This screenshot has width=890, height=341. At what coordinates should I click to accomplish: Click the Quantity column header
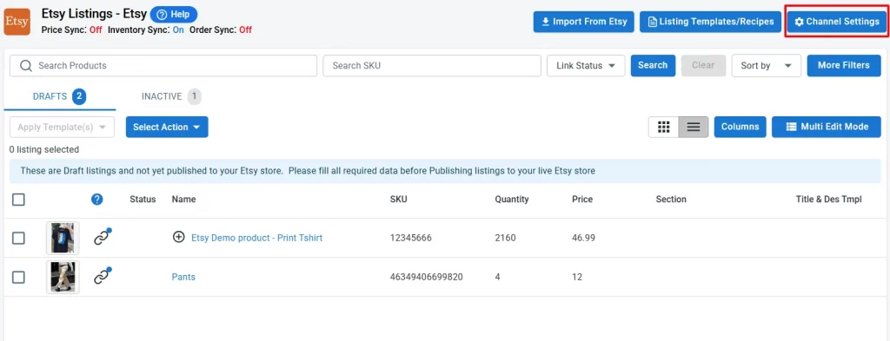[x=511, y=200]
